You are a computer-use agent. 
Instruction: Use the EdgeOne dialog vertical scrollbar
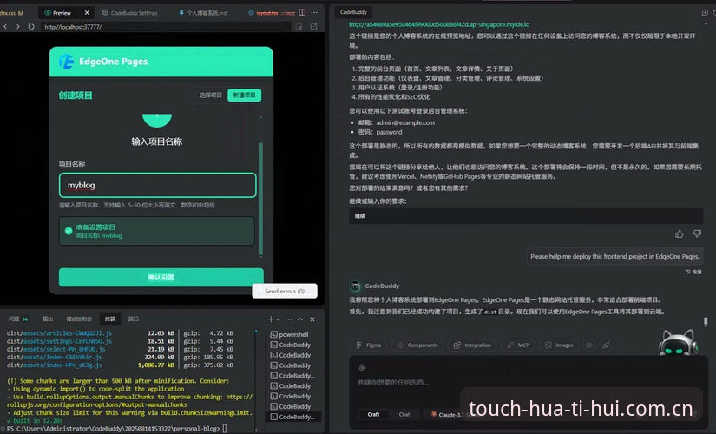[261, 199]
